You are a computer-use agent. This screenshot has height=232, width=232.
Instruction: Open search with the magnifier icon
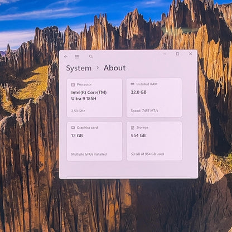coord(91,56)
